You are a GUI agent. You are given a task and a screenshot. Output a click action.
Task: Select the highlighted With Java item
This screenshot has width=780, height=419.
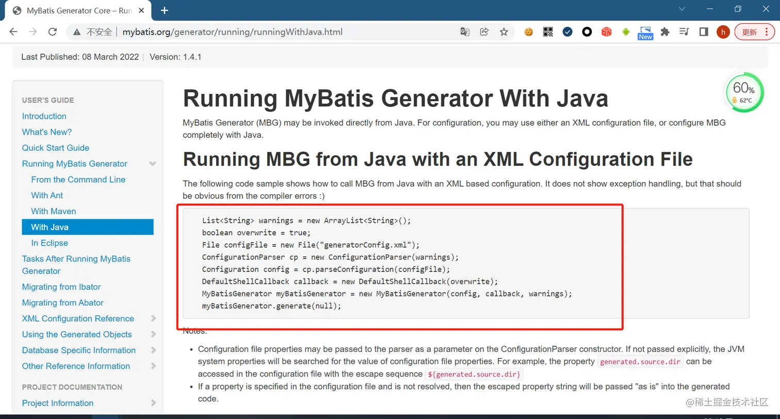pos(88,227)
